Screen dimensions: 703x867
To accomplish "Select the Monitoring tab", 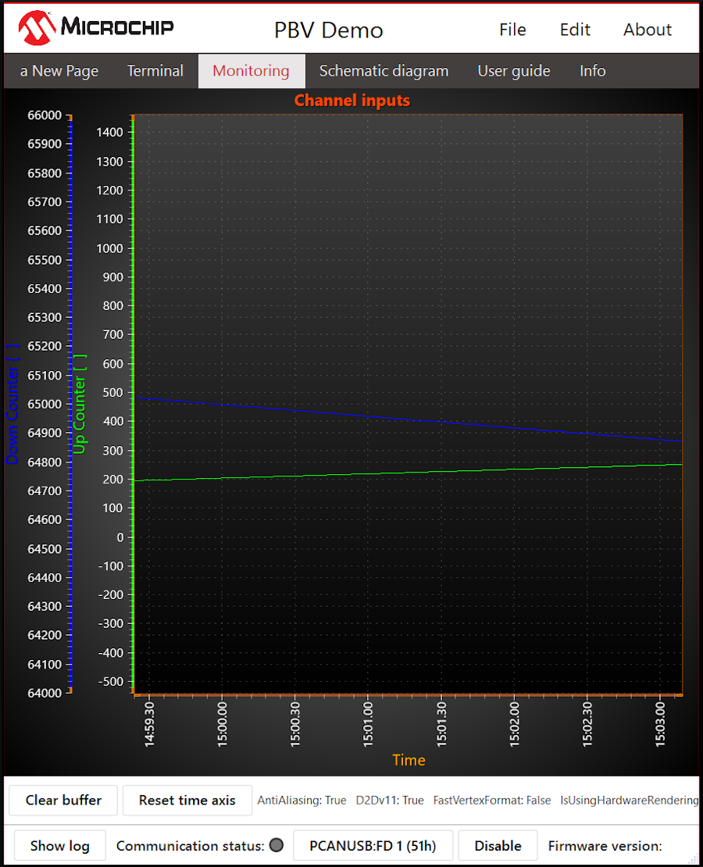I will 251,71.
